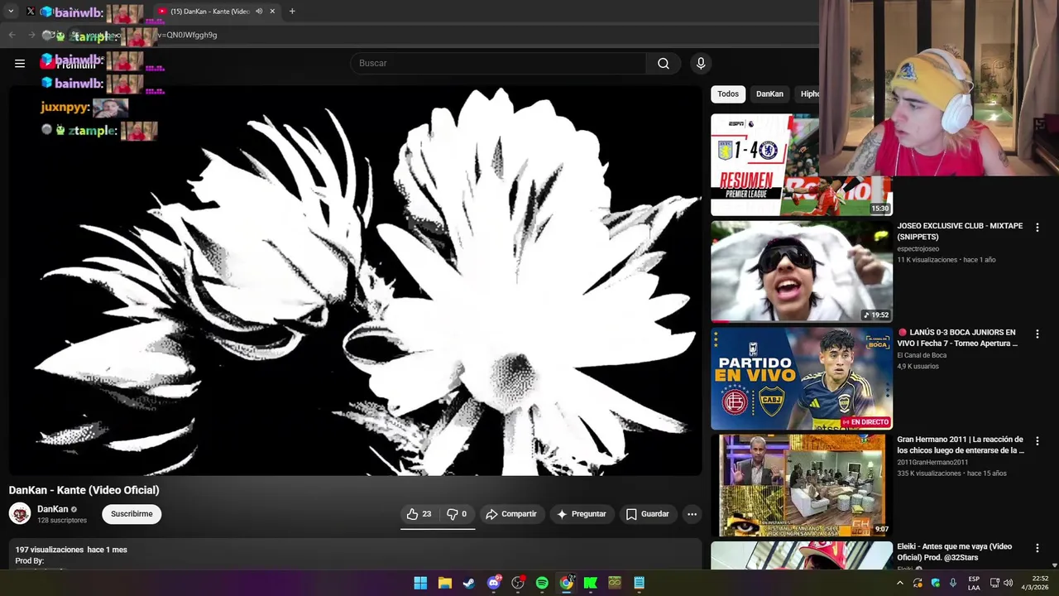
Task: Click the search magnifier button
Action: pyautogui.click(x=664, y=63)
